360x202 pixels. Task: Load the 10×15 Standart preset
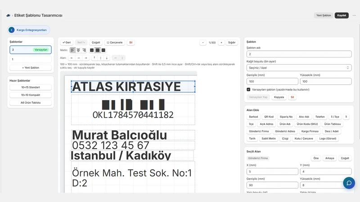[31, 87]
